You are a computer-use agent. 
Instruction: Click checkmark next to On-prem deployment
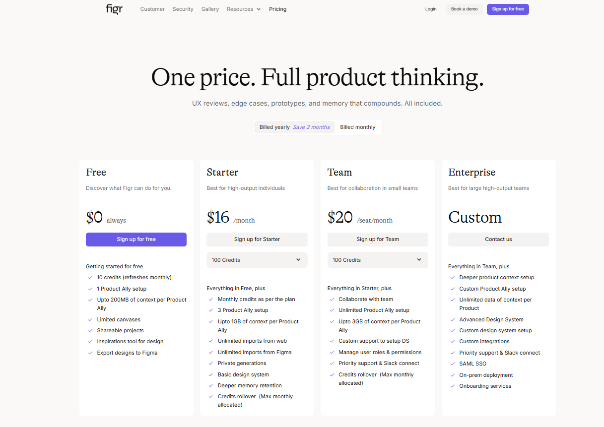(452, 375)
